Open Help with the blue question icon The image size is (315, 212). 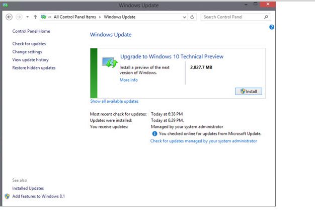coord(272,27)
